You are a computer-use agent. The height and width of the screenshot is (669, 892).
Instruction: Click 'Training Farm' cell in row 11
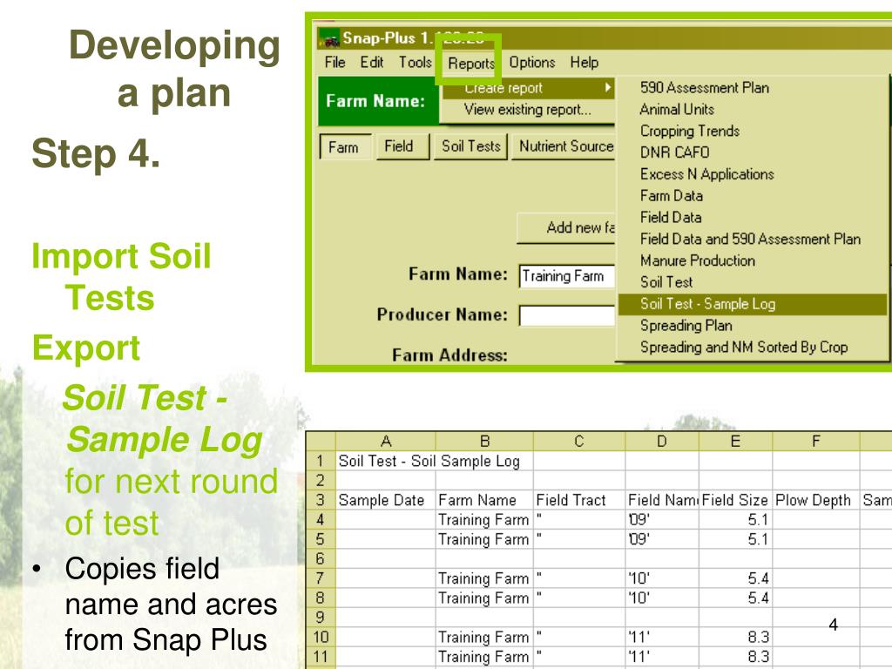484,657
